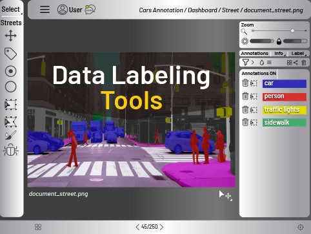Screen dimensions: 311x234
Task: Click the brightness sun icon
Action: [x=245, y=41]
